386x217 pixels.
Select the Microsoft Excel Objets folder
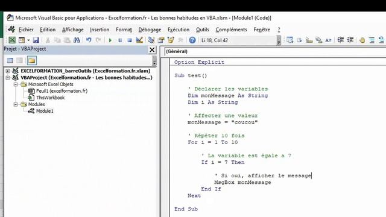[x=51, y=84]
